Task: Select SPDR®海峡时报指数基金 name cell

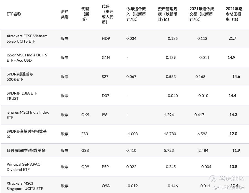Action: (27, 134)
